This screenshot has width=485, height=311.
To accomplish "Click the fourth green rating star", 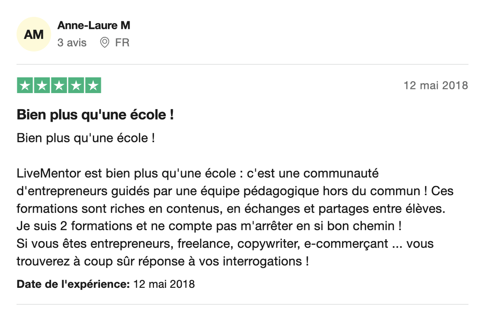I will pyautogui.click(x=76, y=86).
